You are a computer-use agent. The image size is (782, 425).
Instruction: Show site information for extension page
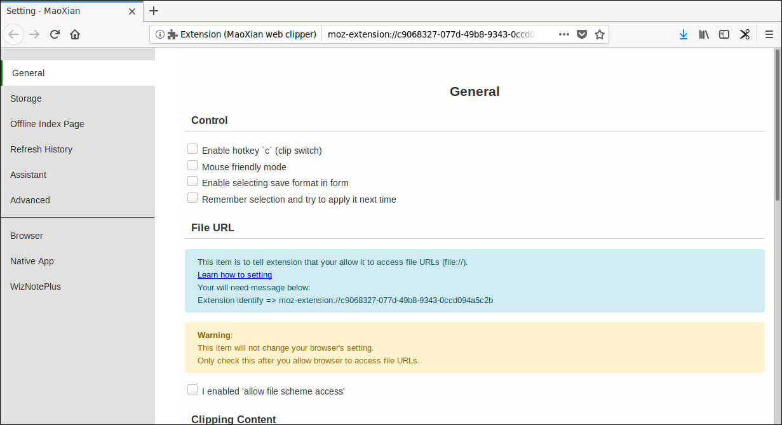click(x=160, y=34)
